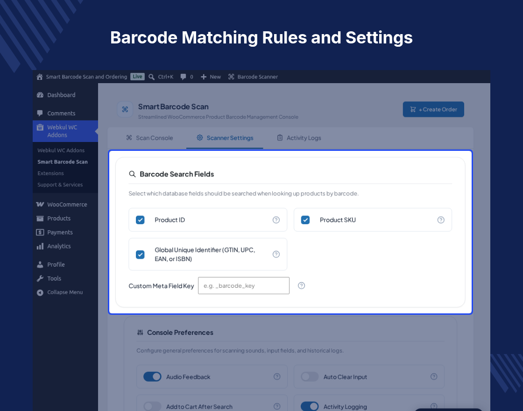
Task: Select the Scanner Settings tab
Action: click(225, 138)
